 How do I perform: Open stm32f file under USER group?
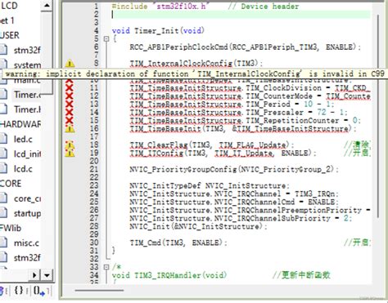(x=27, y=50)
